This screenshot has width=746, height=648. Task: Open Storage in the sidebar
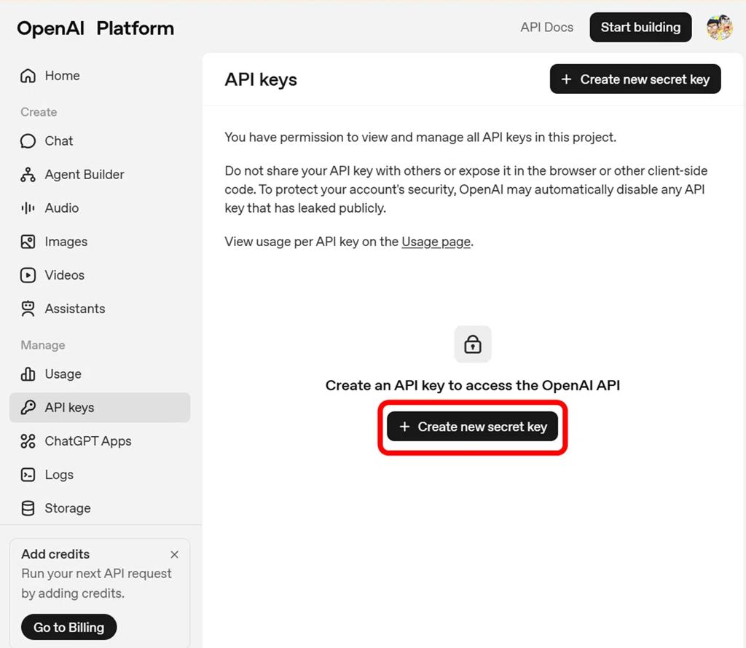tap(68, 508)
